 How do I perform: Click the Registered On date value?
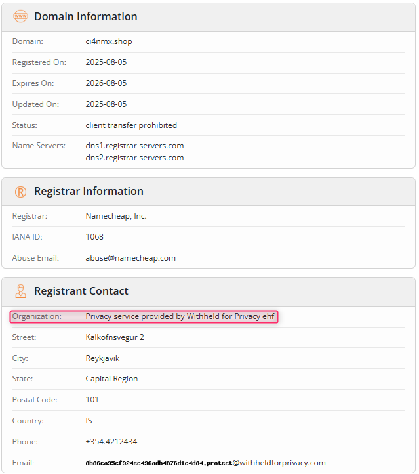pyautogui.click(x=106, y=62)
